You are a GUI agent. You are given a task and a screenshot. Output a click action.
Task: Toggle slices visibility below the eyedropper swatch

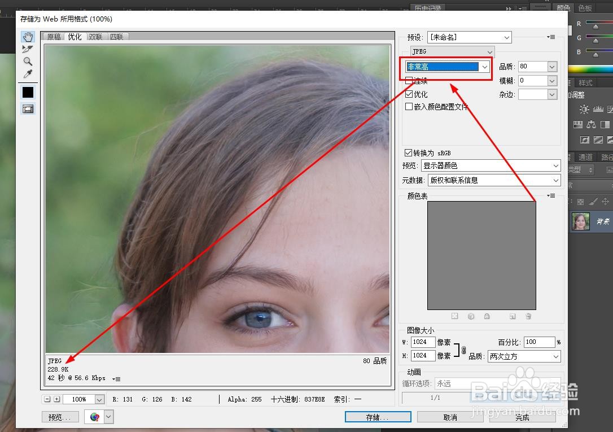point(28,108)
